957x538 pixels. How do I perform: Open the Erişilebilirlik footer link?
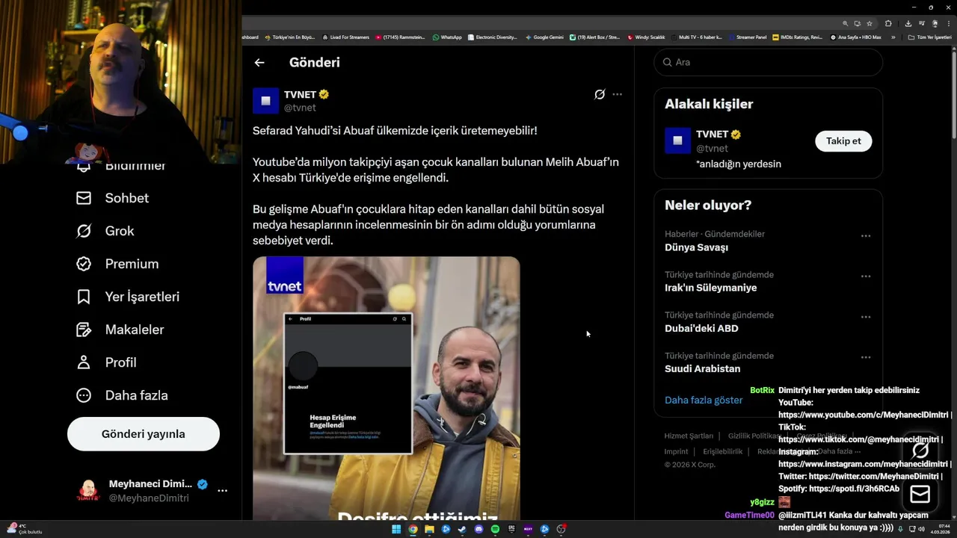pos(722,451)
